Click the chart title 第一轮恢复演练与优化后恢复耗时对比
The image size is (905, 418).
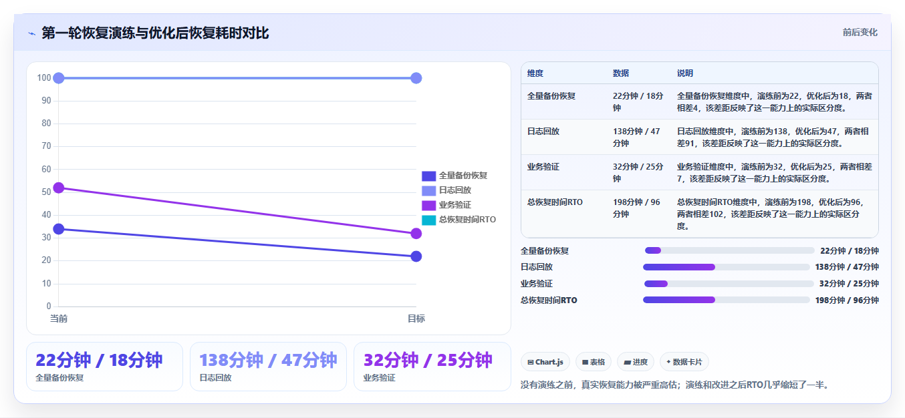tap(155, 33)
